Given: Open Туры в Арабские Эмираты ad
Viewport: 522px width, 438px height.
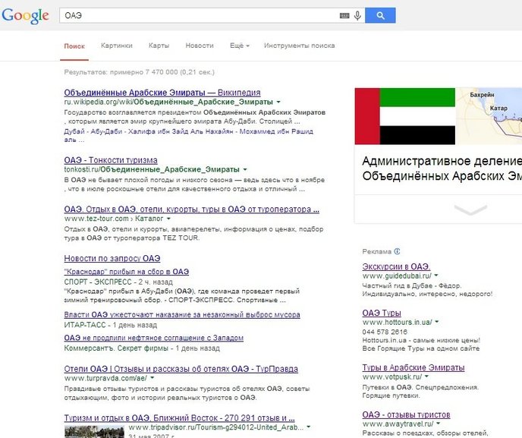Looking at the screenshot, I should 414,367.
